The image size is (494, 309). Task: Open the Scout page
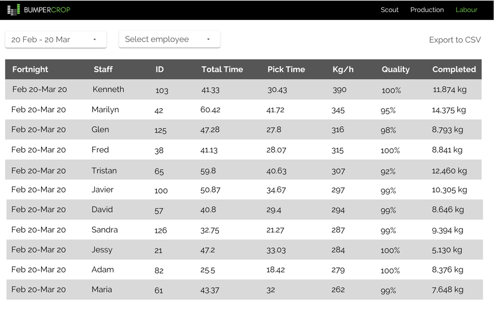[390, 9]
